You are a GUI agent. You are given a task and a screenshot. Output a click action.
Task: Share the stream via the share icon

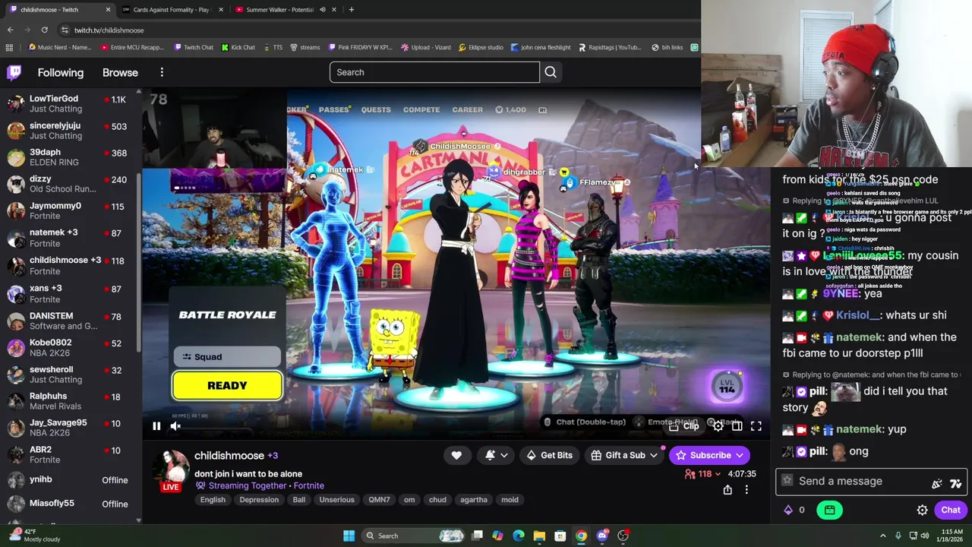click(727, 490)
